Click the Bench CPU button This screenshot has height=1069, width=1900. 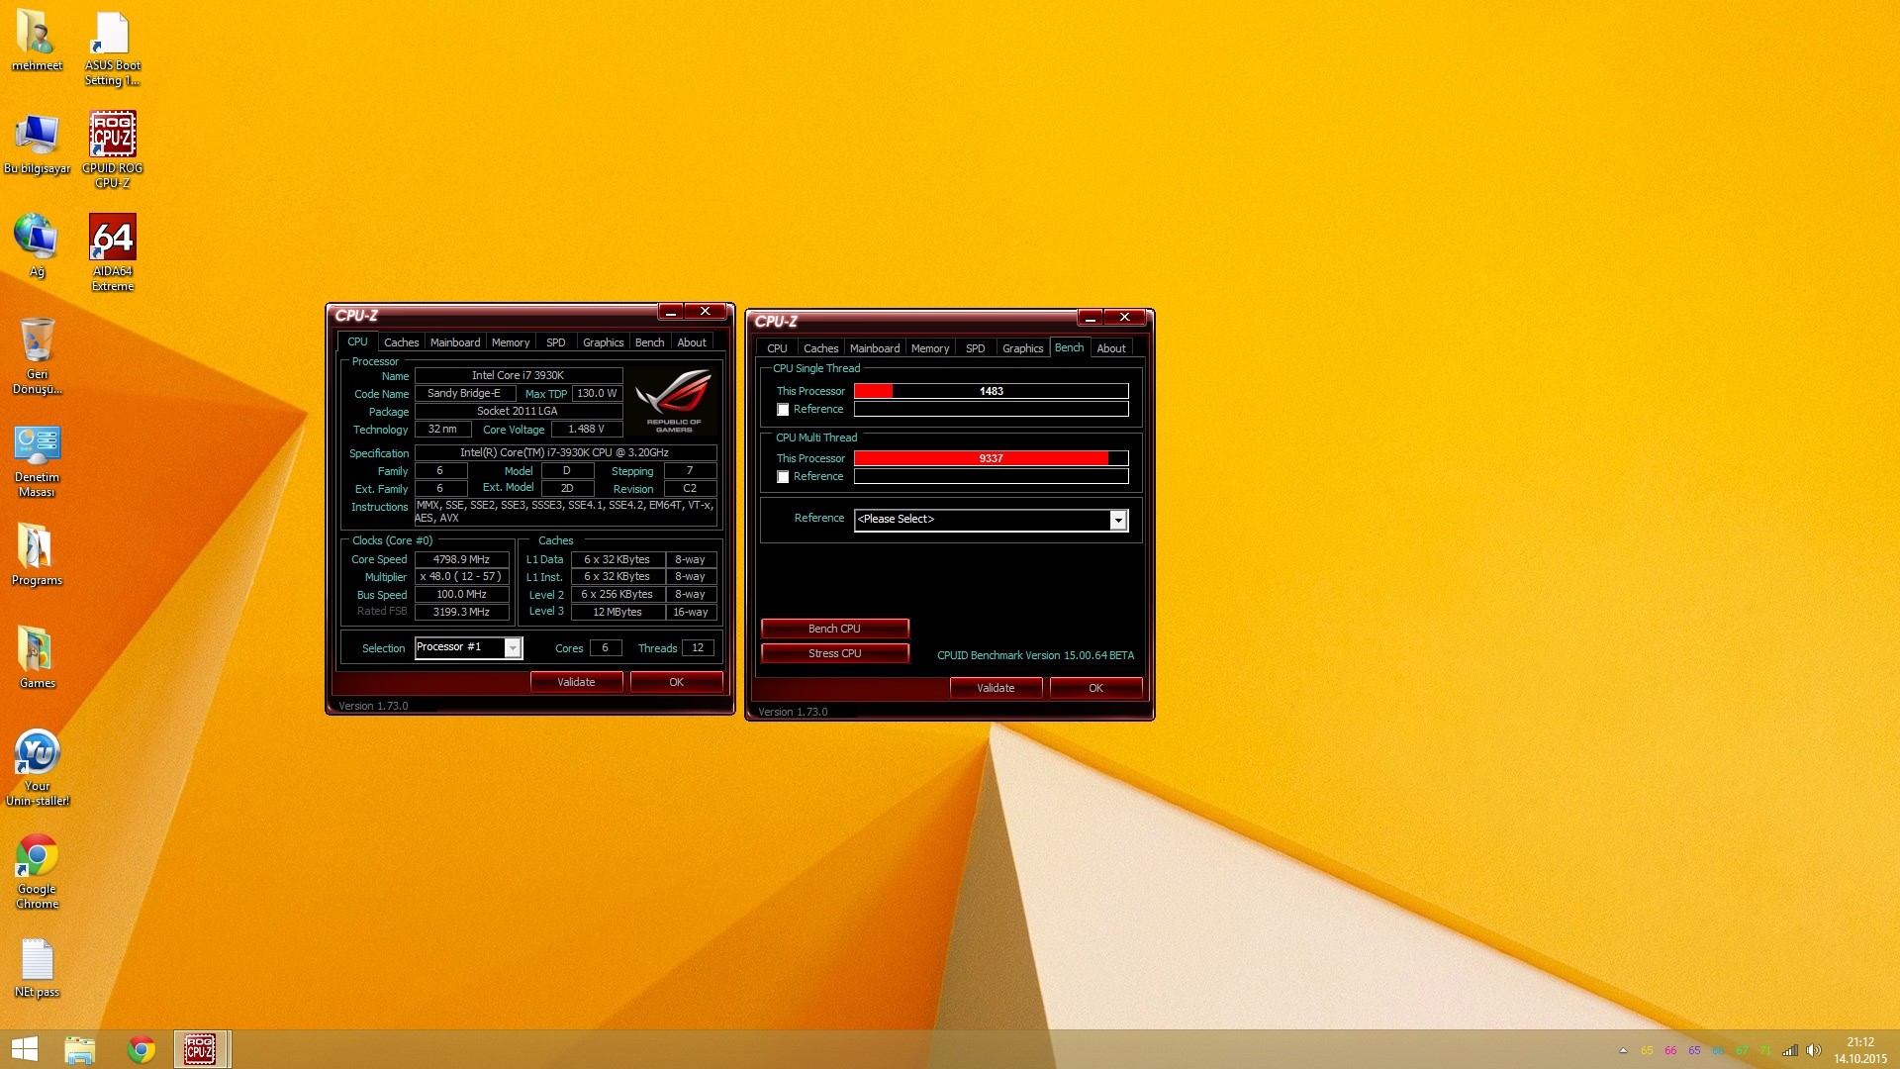coord(834,629)
